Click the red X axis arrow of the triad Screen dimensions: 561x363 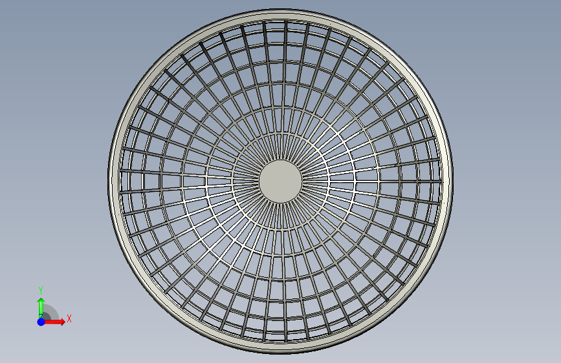pyautogui.click(x=54, y=322)
